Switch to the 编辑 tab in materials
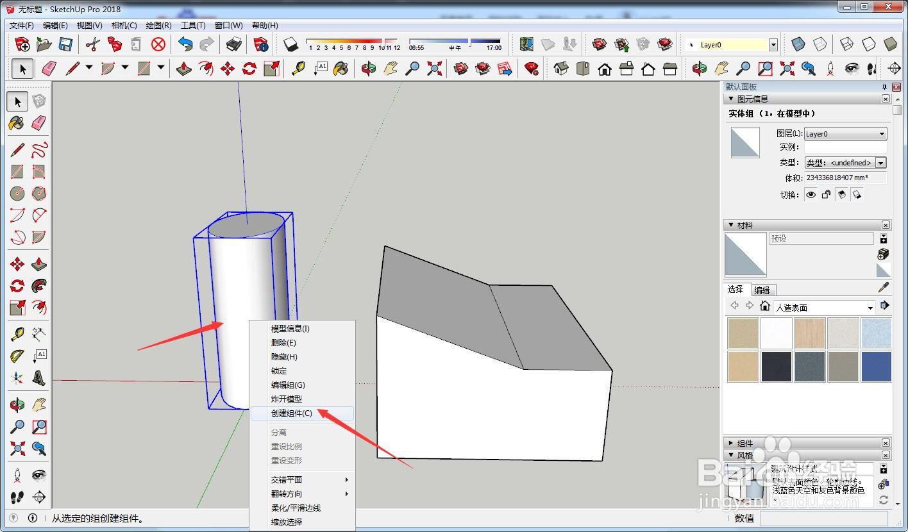This screenshot has height=532, width=908. click(x=762, y=290)
